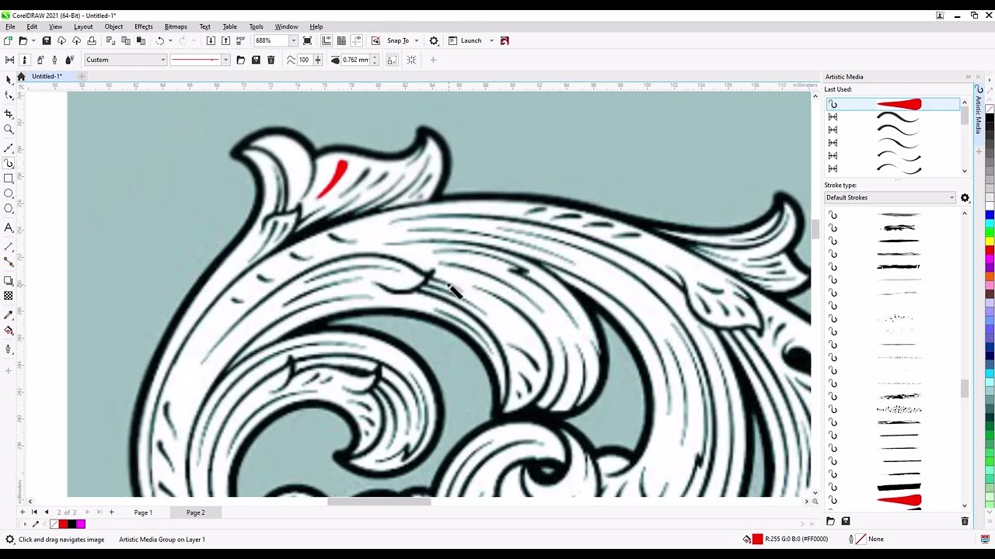Delete the brush stroke with trash icon
995x559 pixels.
coord(271,60)
